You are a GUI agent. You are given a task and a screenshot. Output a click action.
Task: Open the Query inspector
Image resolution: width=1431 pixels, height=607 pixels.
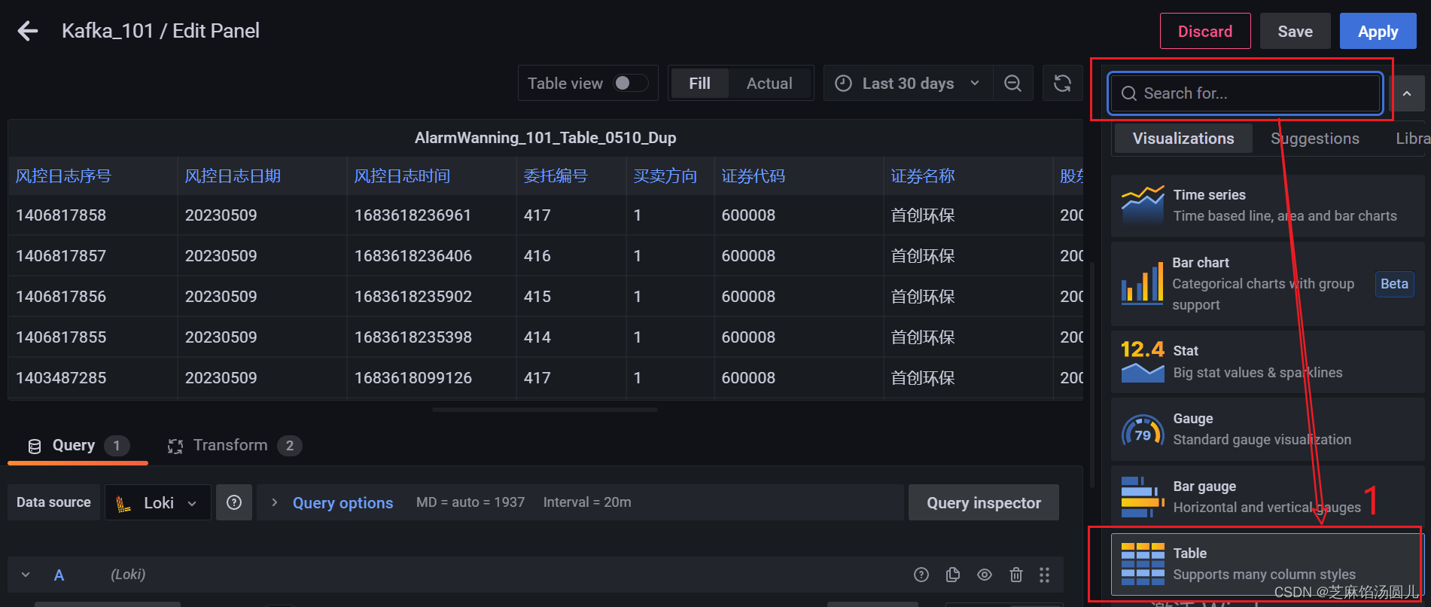coord(983,502)
